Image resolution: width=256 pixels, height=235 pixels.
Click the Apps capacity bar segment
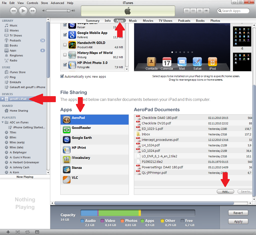coord(119,213)
